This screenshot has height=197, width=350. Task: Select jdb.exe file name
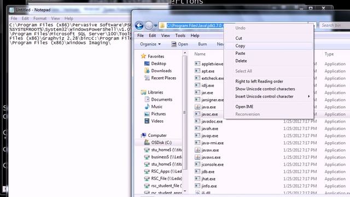click(208, 171)
